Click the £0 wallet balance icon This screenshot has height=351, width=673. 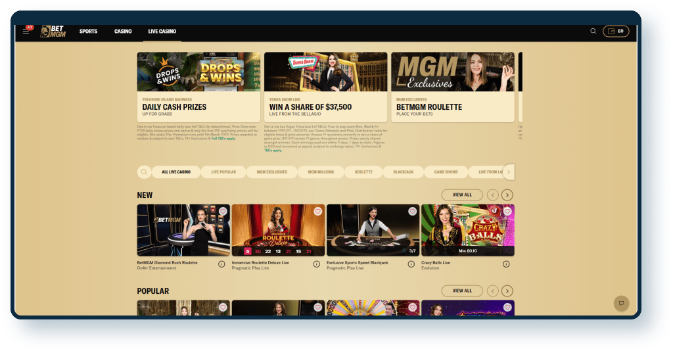click(615, 32)
